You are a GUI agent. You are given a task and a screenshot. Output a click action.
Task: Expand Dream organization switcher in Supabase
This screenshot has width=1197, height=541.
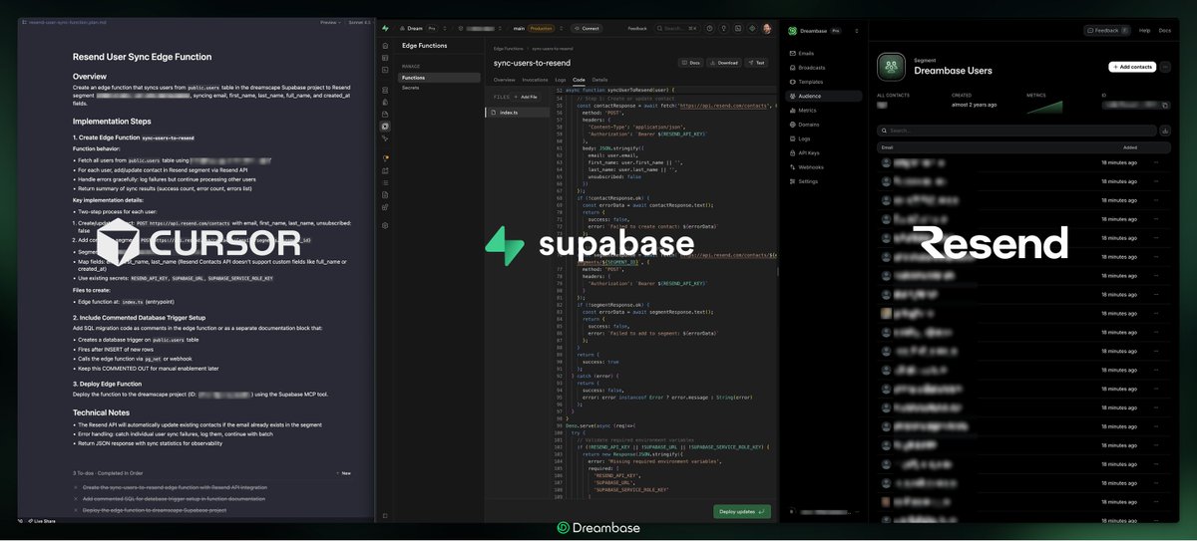445,28
